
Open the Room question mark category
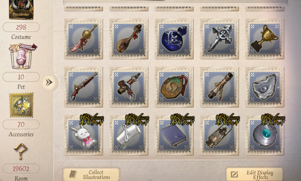[x=20, y=151]
